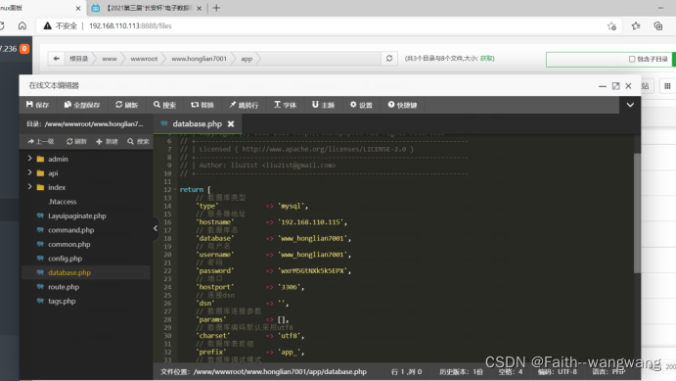
Task: Open a new browser tab
Action: click(216, 8)
